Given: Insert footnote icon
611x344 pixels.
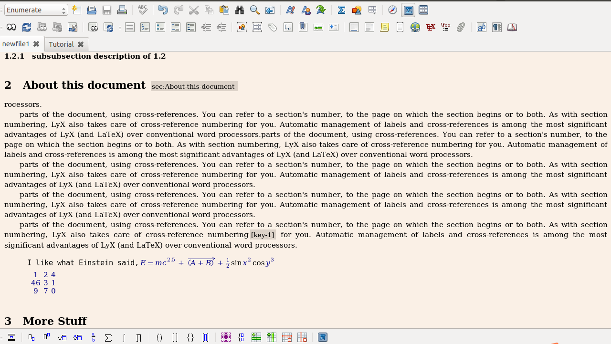Looking at the screenshot, I should [x=354, y=27].
